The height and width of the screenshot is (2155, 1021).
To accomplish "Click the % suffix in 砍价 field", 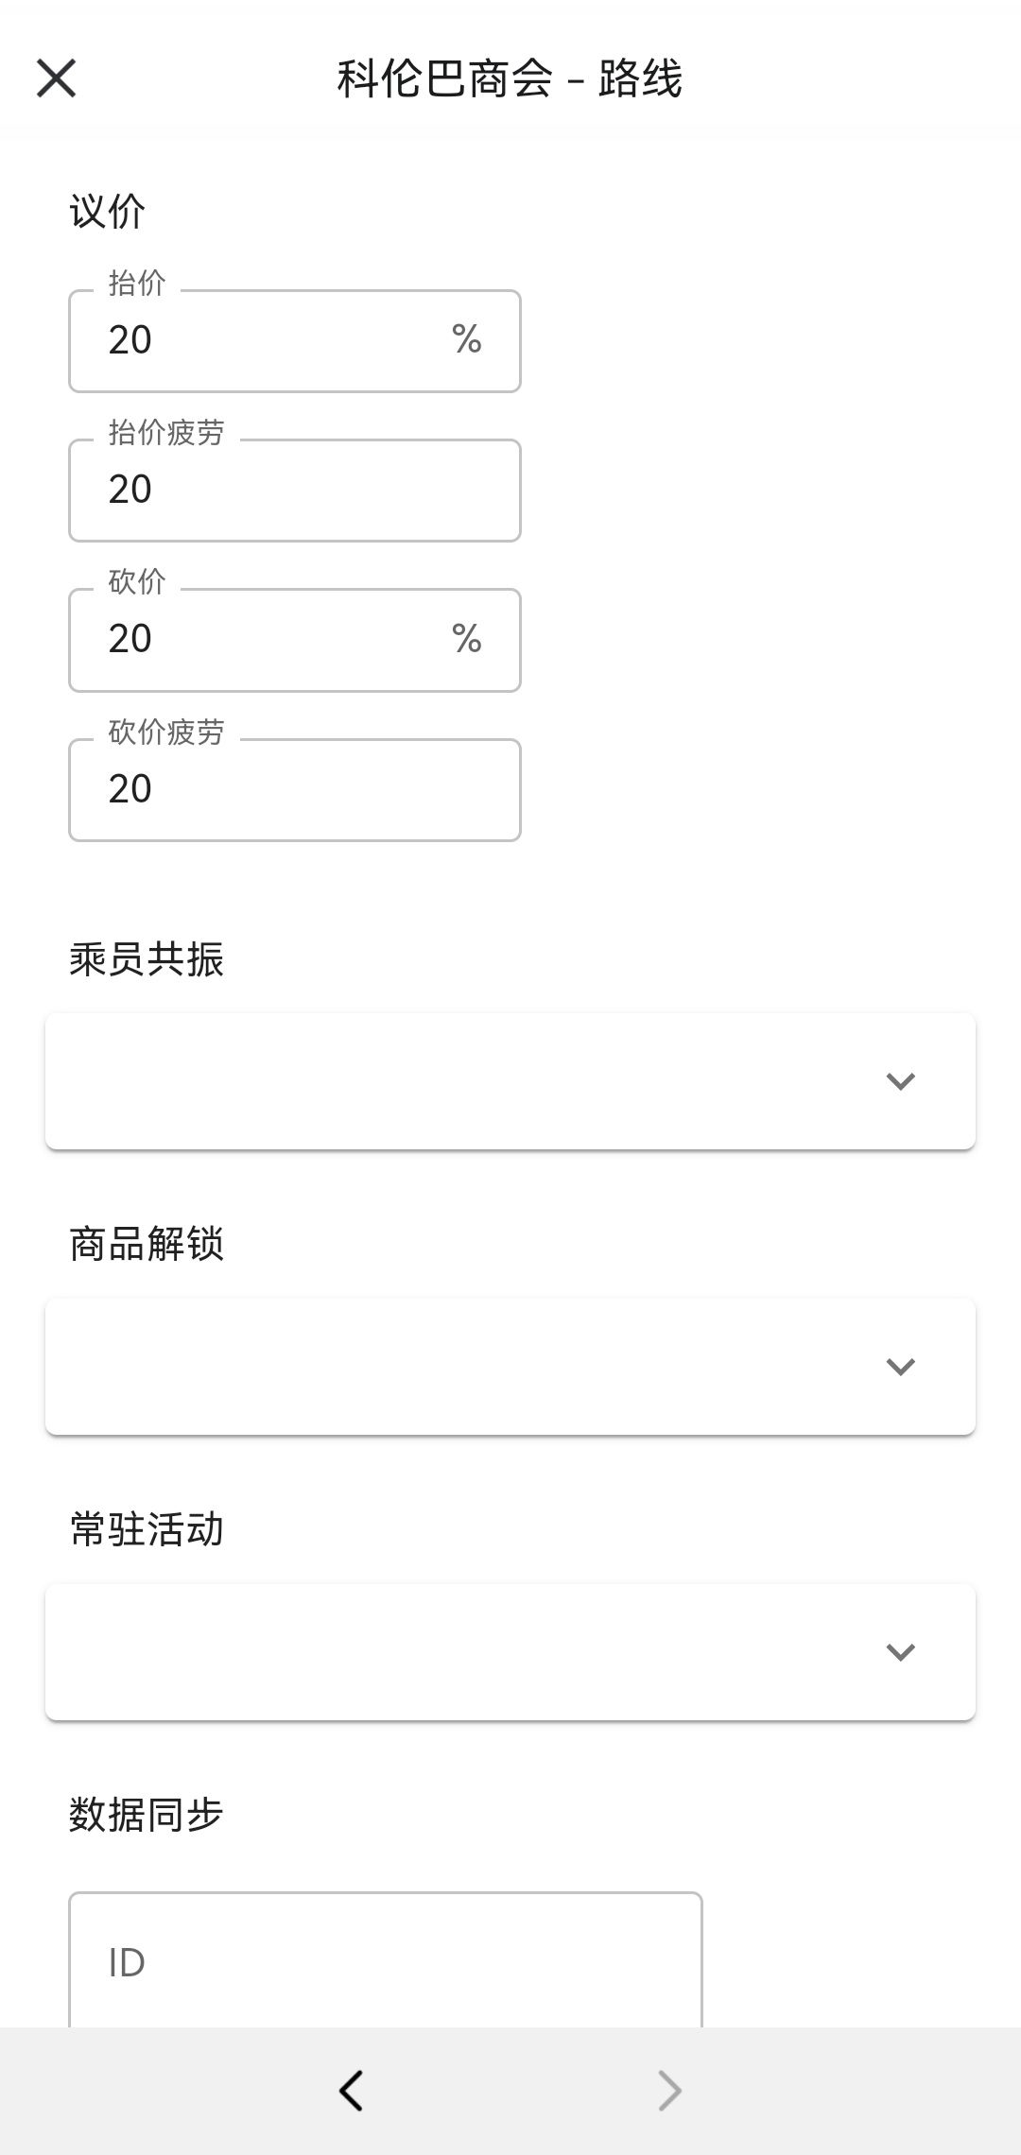I will (467, 639).
